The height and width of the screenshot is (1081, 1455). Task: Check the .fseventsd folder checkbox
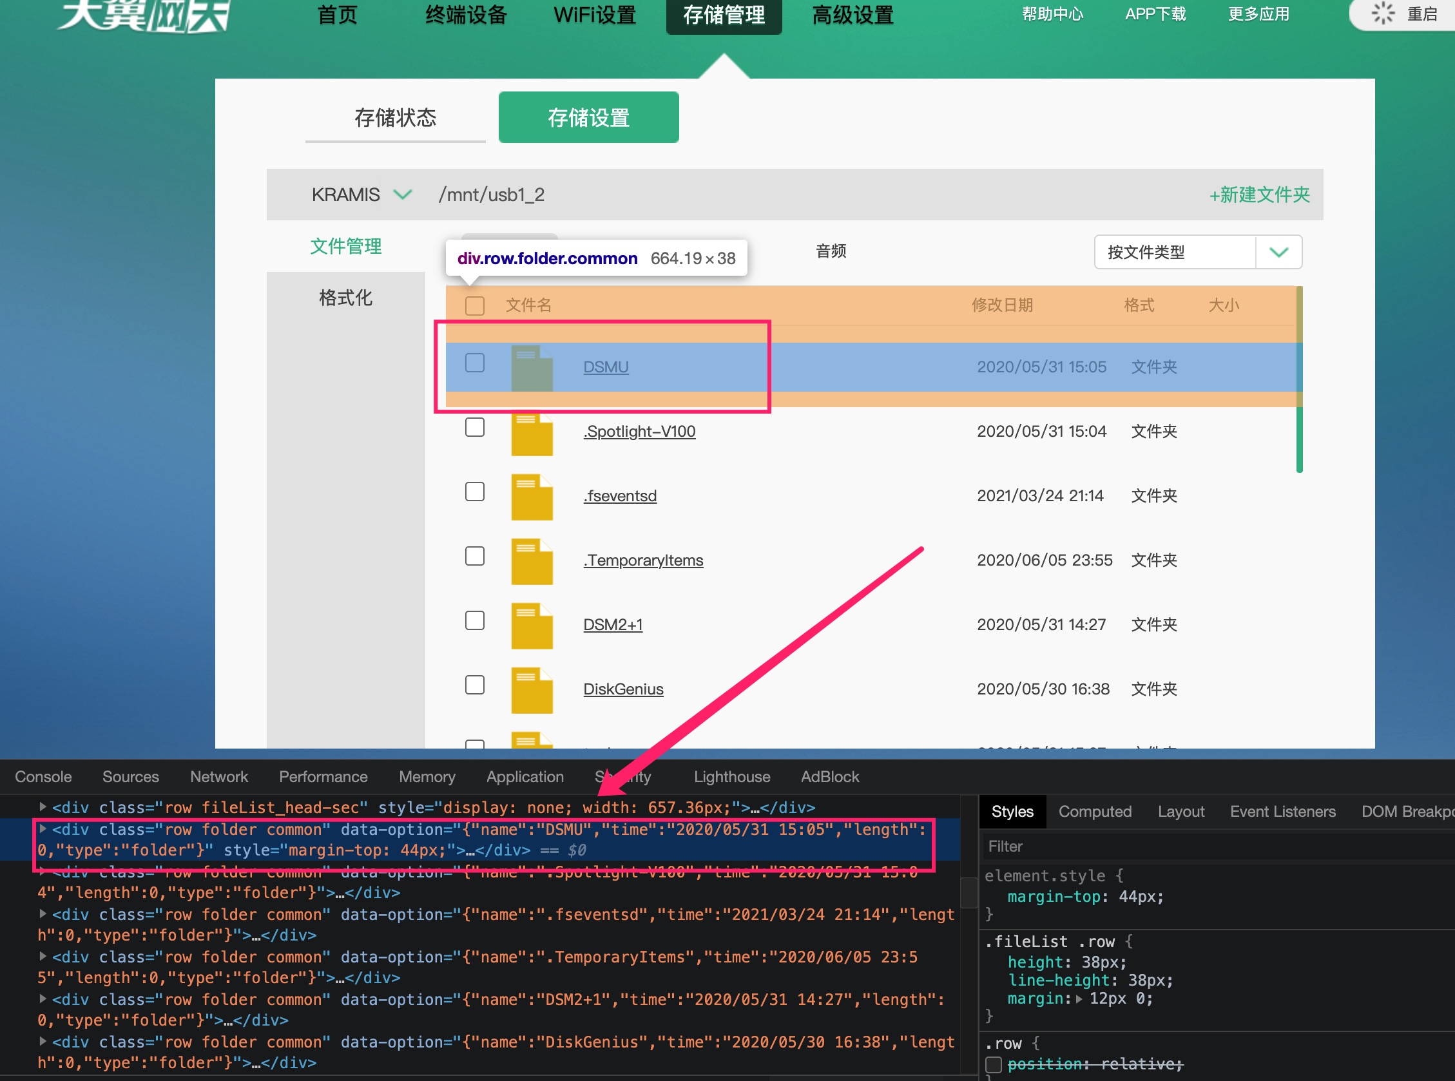click(474, 492)
